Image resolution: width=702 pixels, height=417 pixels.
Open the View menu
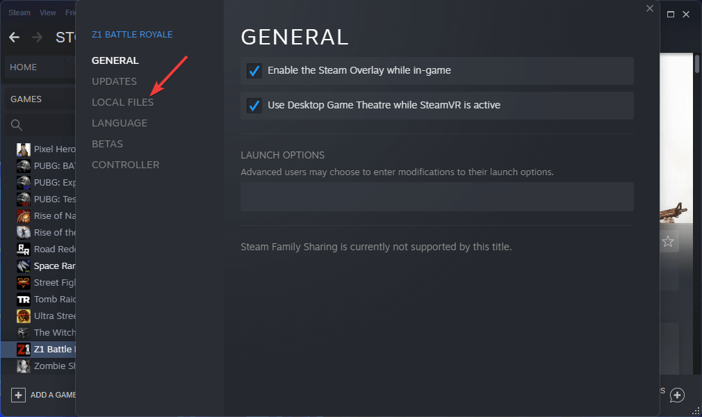point(47,13)
